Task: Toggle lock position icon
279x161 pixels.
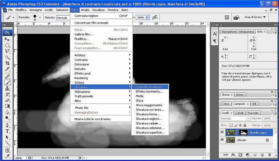Action: [240, 125]
